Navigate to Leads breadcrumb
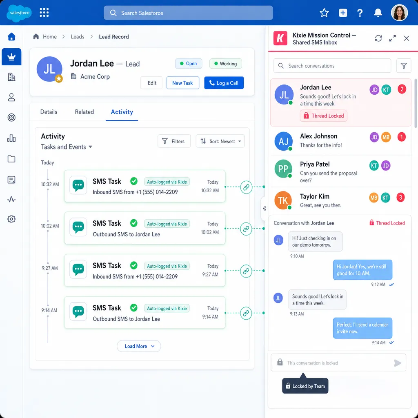This screenshot has height=418, width=418. click(x=77, y=36)
